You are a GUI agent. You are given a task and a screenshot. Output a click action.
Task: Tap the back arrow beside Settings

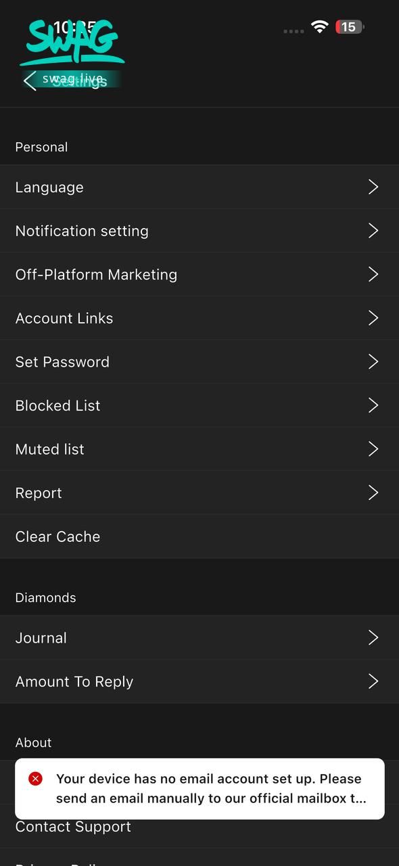(30, 81)
